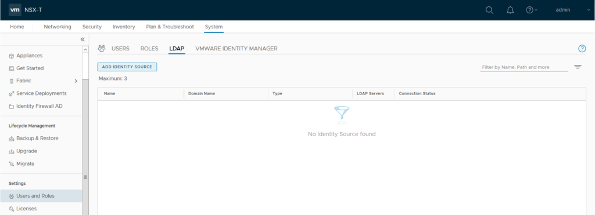This screenshot has height=215, width=595.
Task: Select the System tab
Action: (x=214, y=27)
